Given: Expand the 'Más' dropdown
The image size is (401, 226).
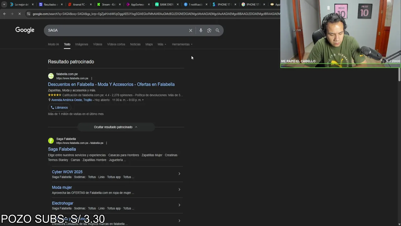Looking at the screenshot, I should point(162,44).
